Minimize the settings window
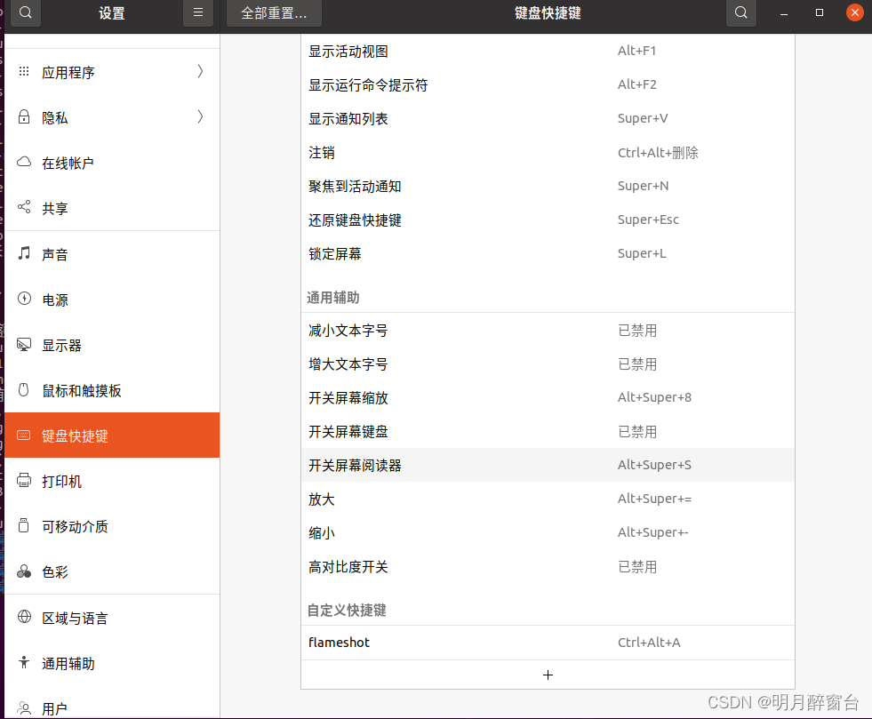 (x=784, y=12)
